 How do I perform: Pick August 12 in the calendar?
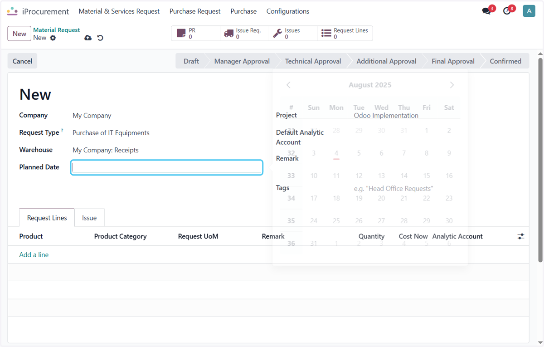[x=359, y=176]
